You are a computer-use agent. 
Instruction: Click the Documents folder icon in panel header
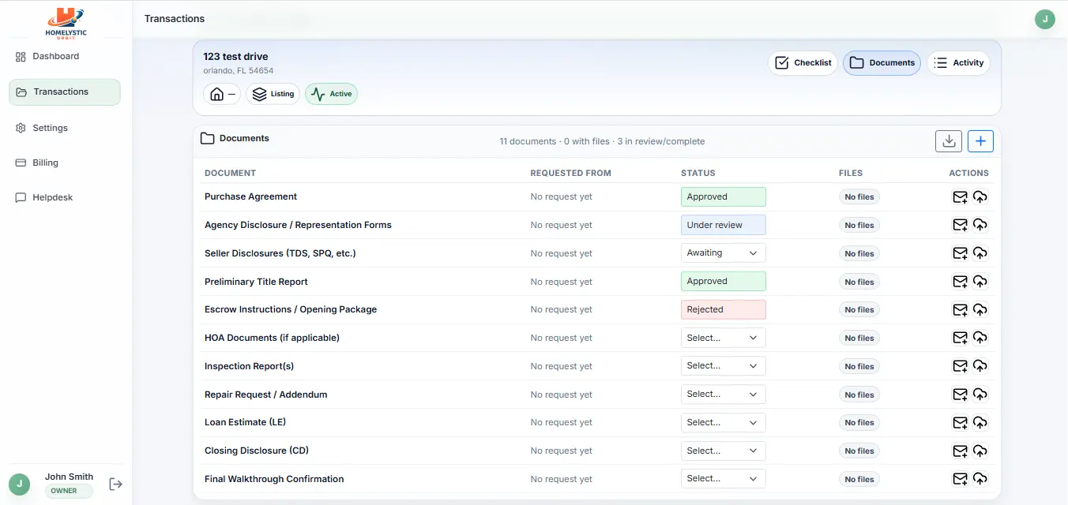pos(207,137)
